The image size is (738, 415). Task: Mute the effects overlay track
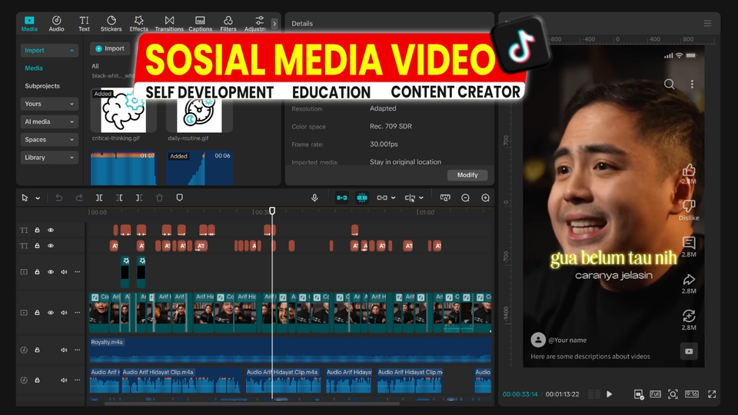pos(64,272)
